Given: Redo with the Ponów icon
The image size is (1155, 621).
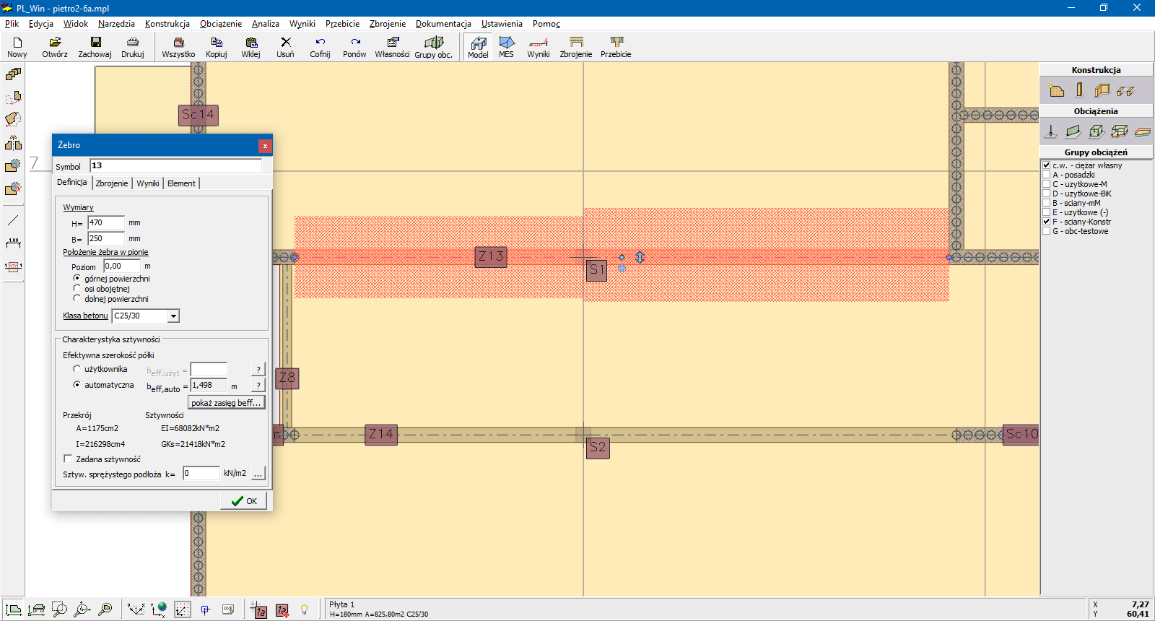Looking at the screenshot, I should [x=354, y=47].
